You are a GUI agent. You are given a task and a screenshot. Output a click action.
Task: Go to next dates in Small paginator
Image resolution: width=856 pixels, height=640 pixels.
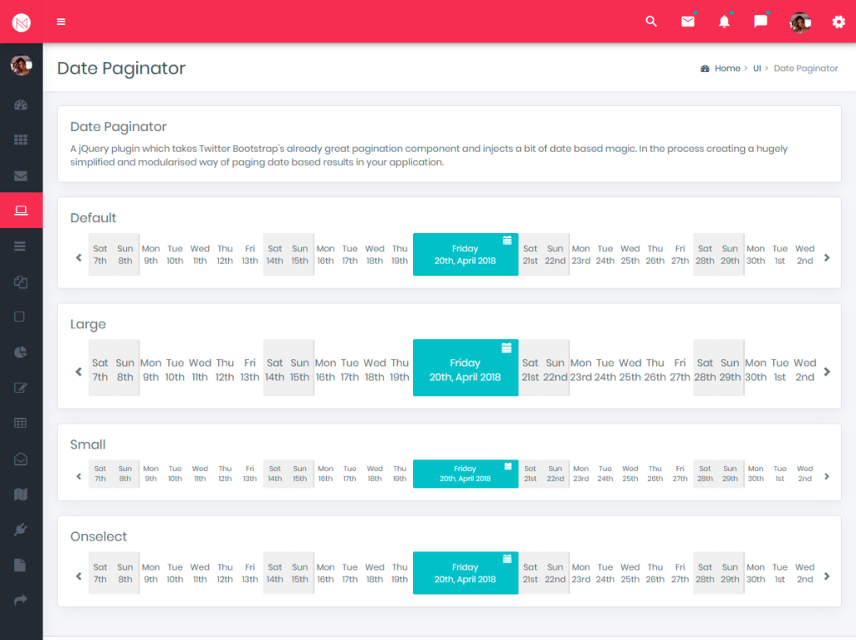(827, 476)
